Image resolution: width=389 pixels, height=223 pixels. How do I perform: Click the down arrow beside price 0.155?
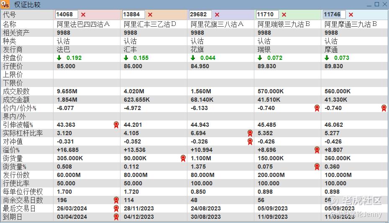point(126,58)
